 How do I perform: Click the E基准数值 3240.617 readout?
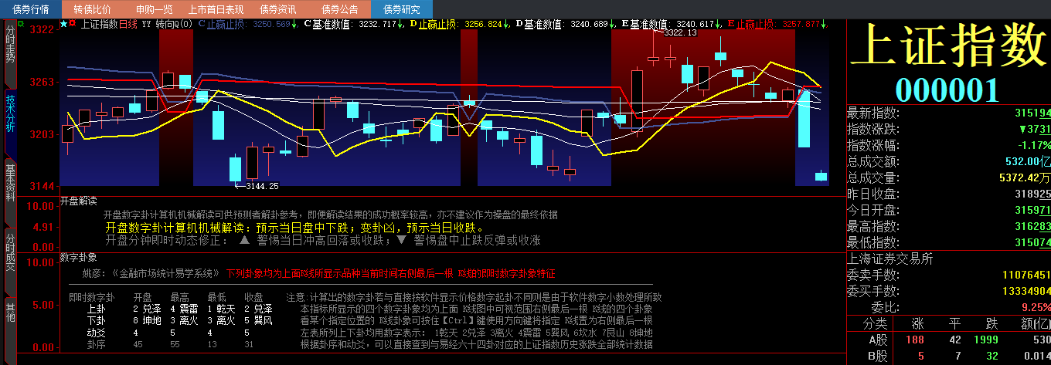tap(672, 25)
